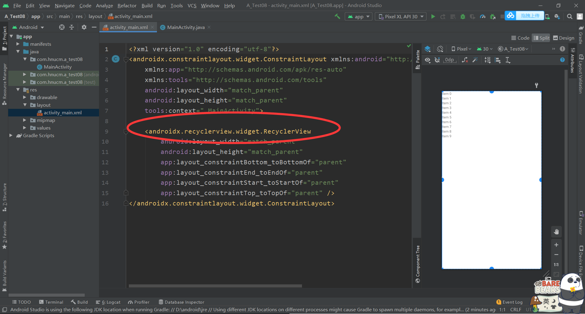585x314 pixels.
Task: Open the Pixel XL API 30 device dropdown
Action: click(401, 16)
